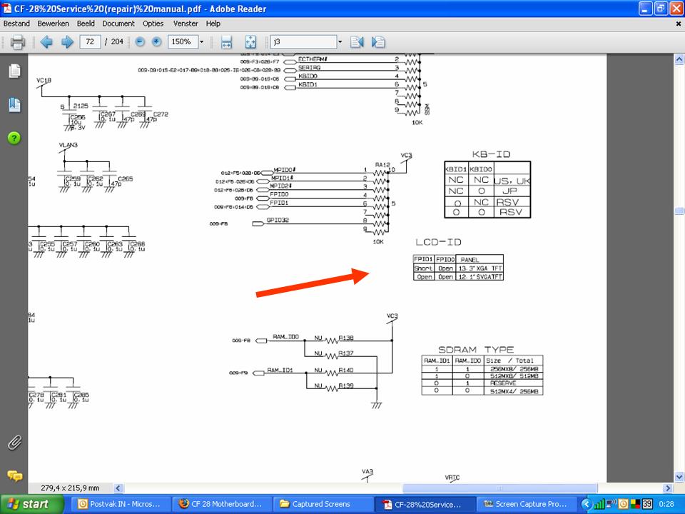Image resolution: width=685 pixels, height=514 pixels.
Task: Open the Bestand menu
Action: [16, 24]
